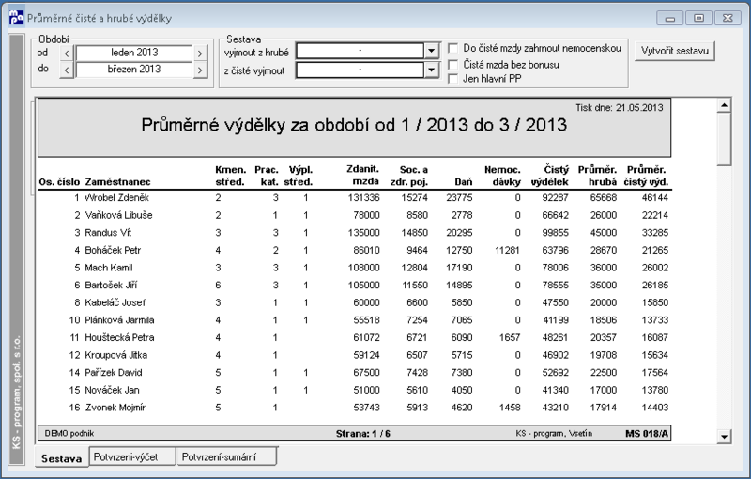Click the 'Vytvořit sestavu' button
751x479 pixels.
pos(675,51)
